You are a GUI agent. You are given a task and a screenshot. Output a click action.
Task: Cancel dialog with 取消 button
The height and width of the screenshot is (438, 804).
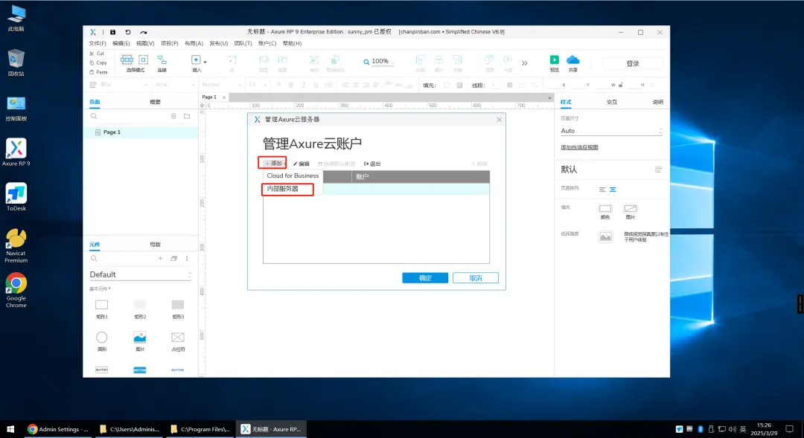pos(475,278)
